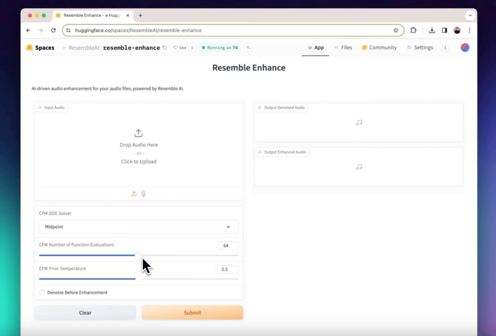
Task: Click the Prior Temperature value field
Action: (x=227, y=269)
